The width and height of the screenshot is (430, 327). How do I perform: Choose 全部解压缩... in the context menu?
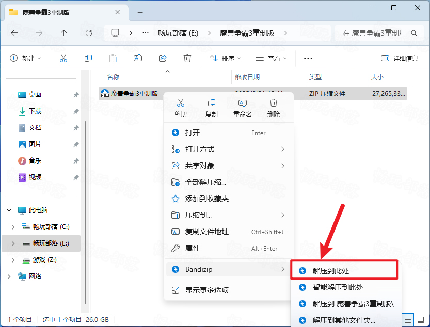click(229, 182)
